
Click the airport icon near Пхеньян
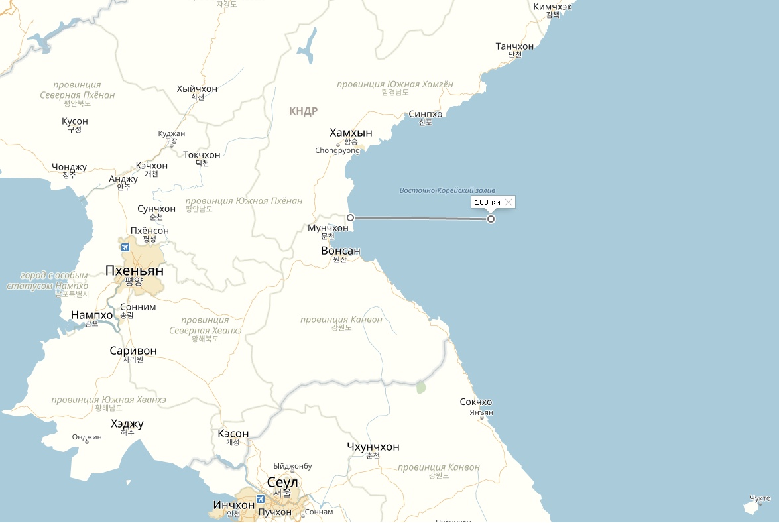[x=125, y=247]
